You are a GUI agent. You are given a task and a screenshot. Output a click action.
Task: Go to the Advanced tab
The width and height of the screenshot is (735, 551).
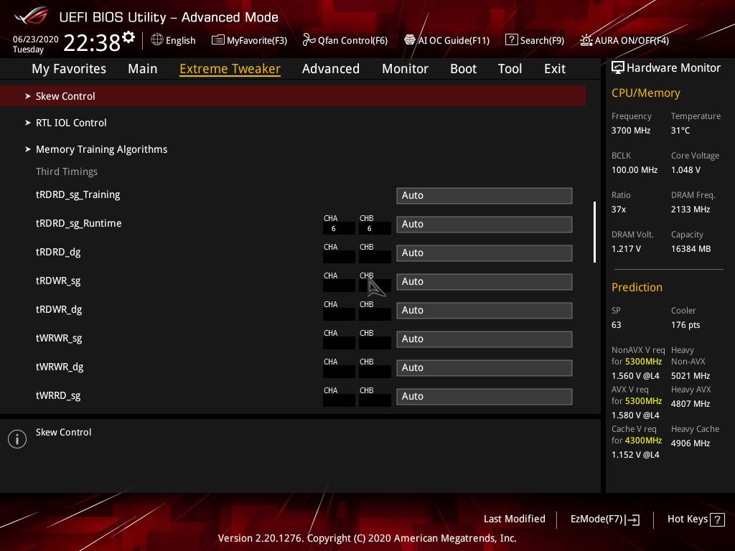coord(331,69)
